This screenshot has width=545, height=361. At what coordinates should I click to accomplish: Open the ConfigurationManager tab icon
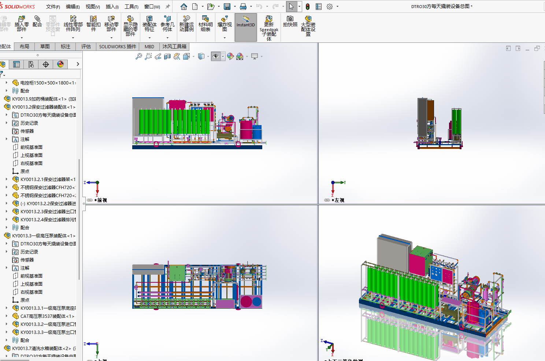[x=31, y=64]
